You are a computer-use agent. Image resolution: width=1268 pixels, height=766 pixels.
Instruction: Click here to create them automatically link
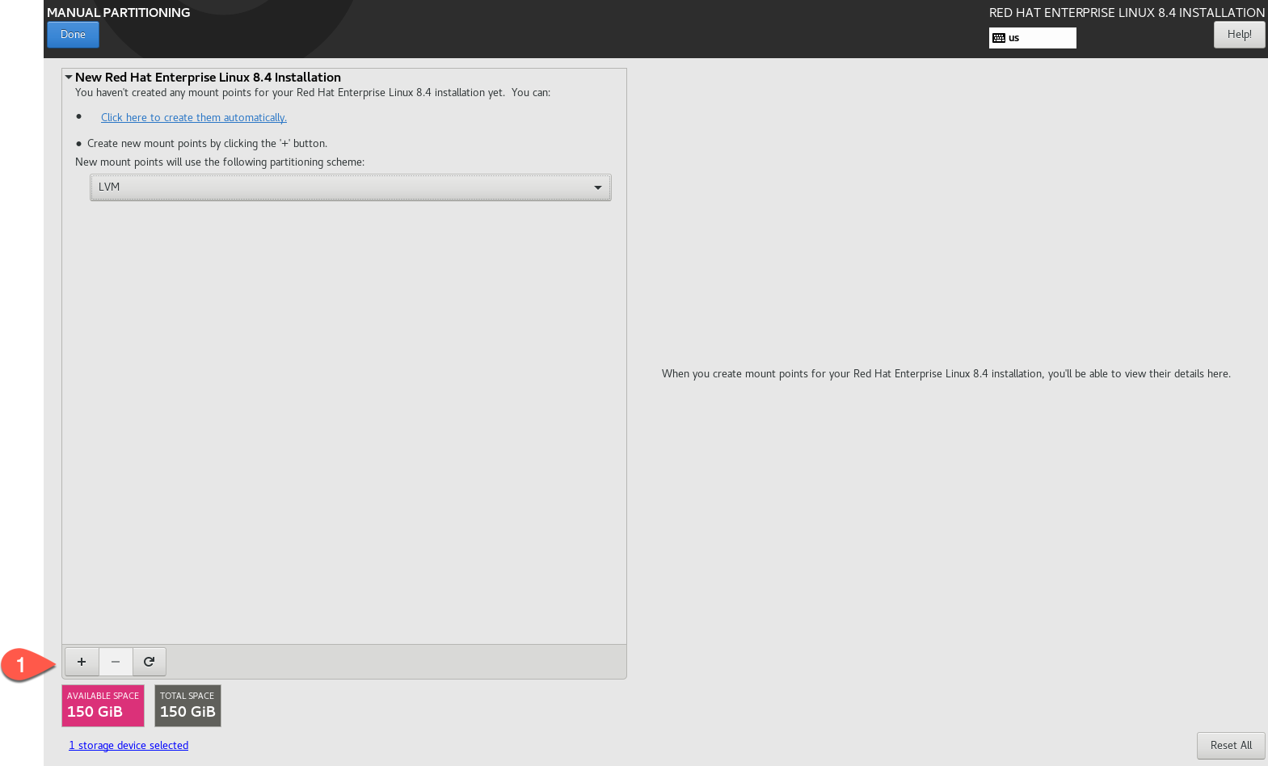point(194,118)
